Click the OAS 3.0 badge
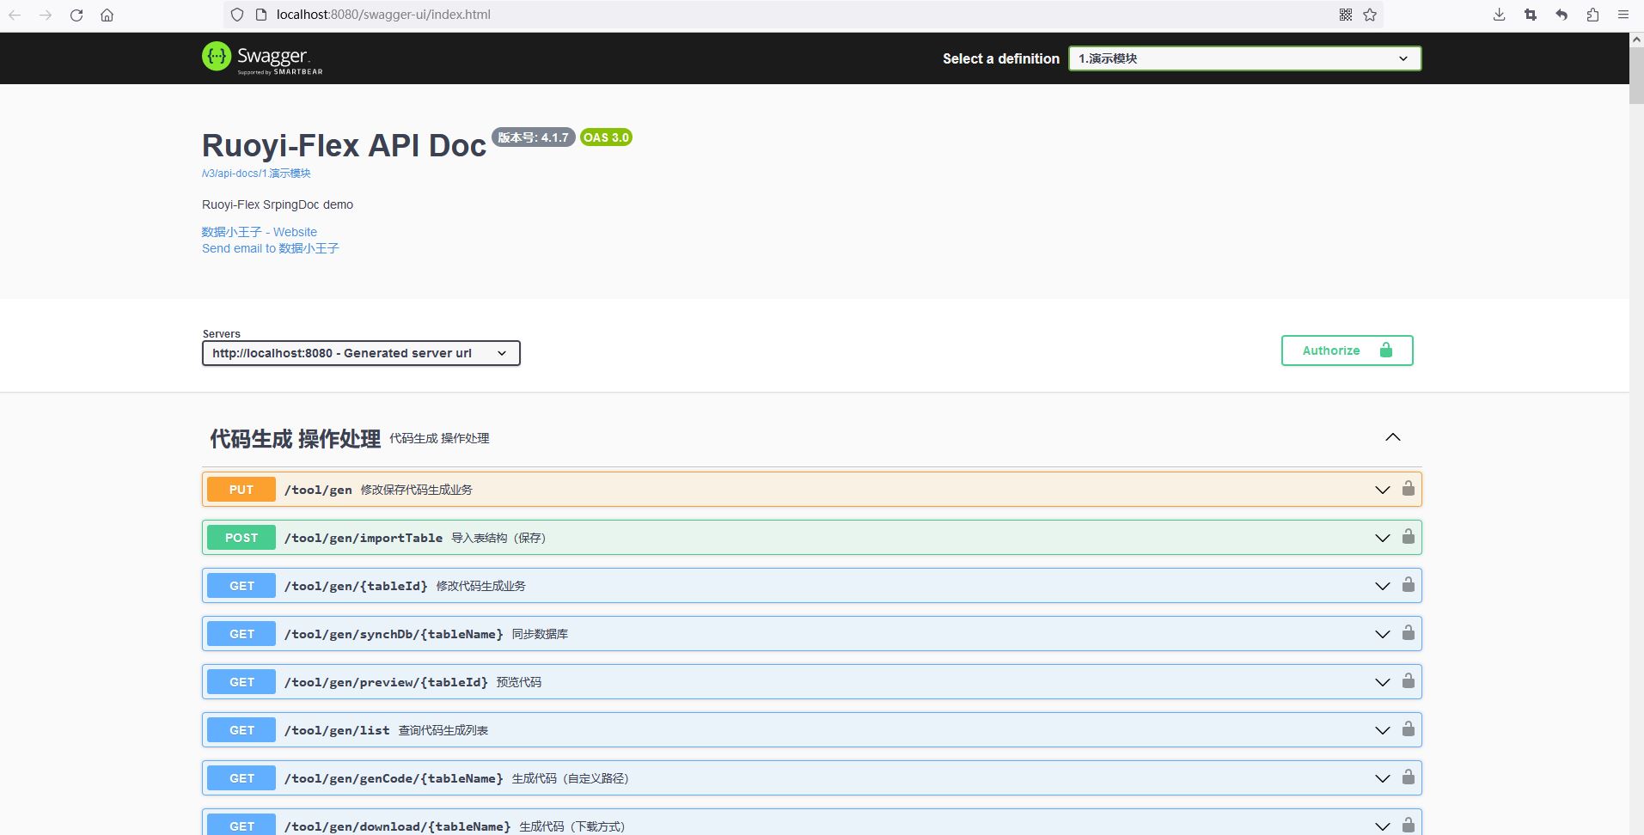 tap(606, 137)
